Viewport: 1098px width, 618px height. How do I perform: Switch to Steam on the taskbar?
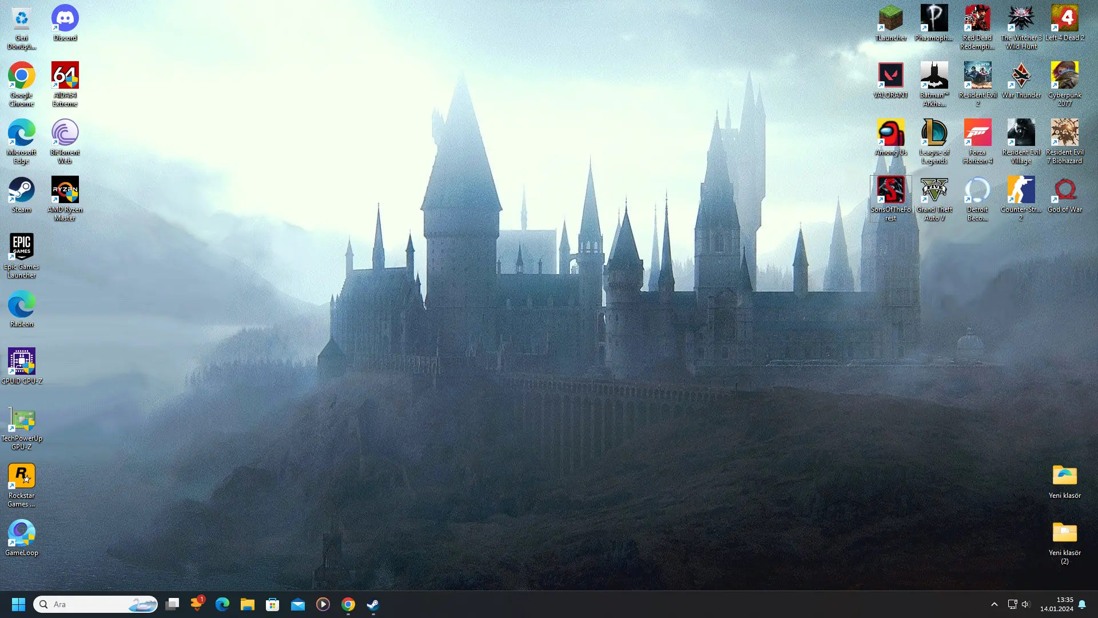[x=373, y=604]
